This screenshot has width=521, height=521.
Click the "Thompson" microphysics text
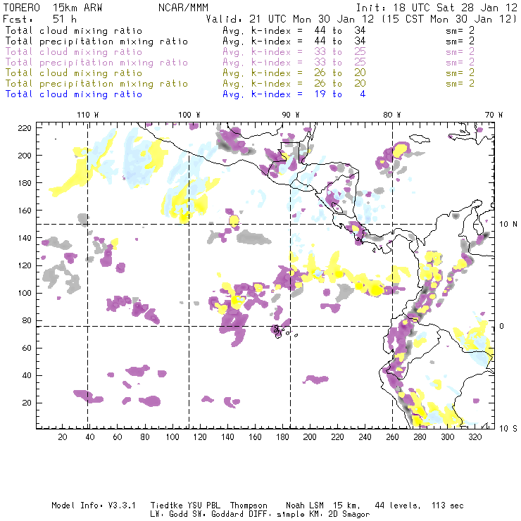[x=249, y=506]
